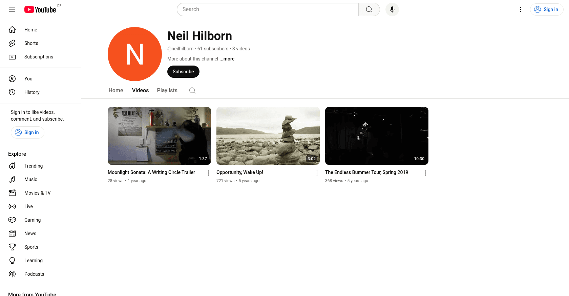Switch to the Playlists tab
The image size is (569, 296).
pyautogui.click(x=167, y=91)
